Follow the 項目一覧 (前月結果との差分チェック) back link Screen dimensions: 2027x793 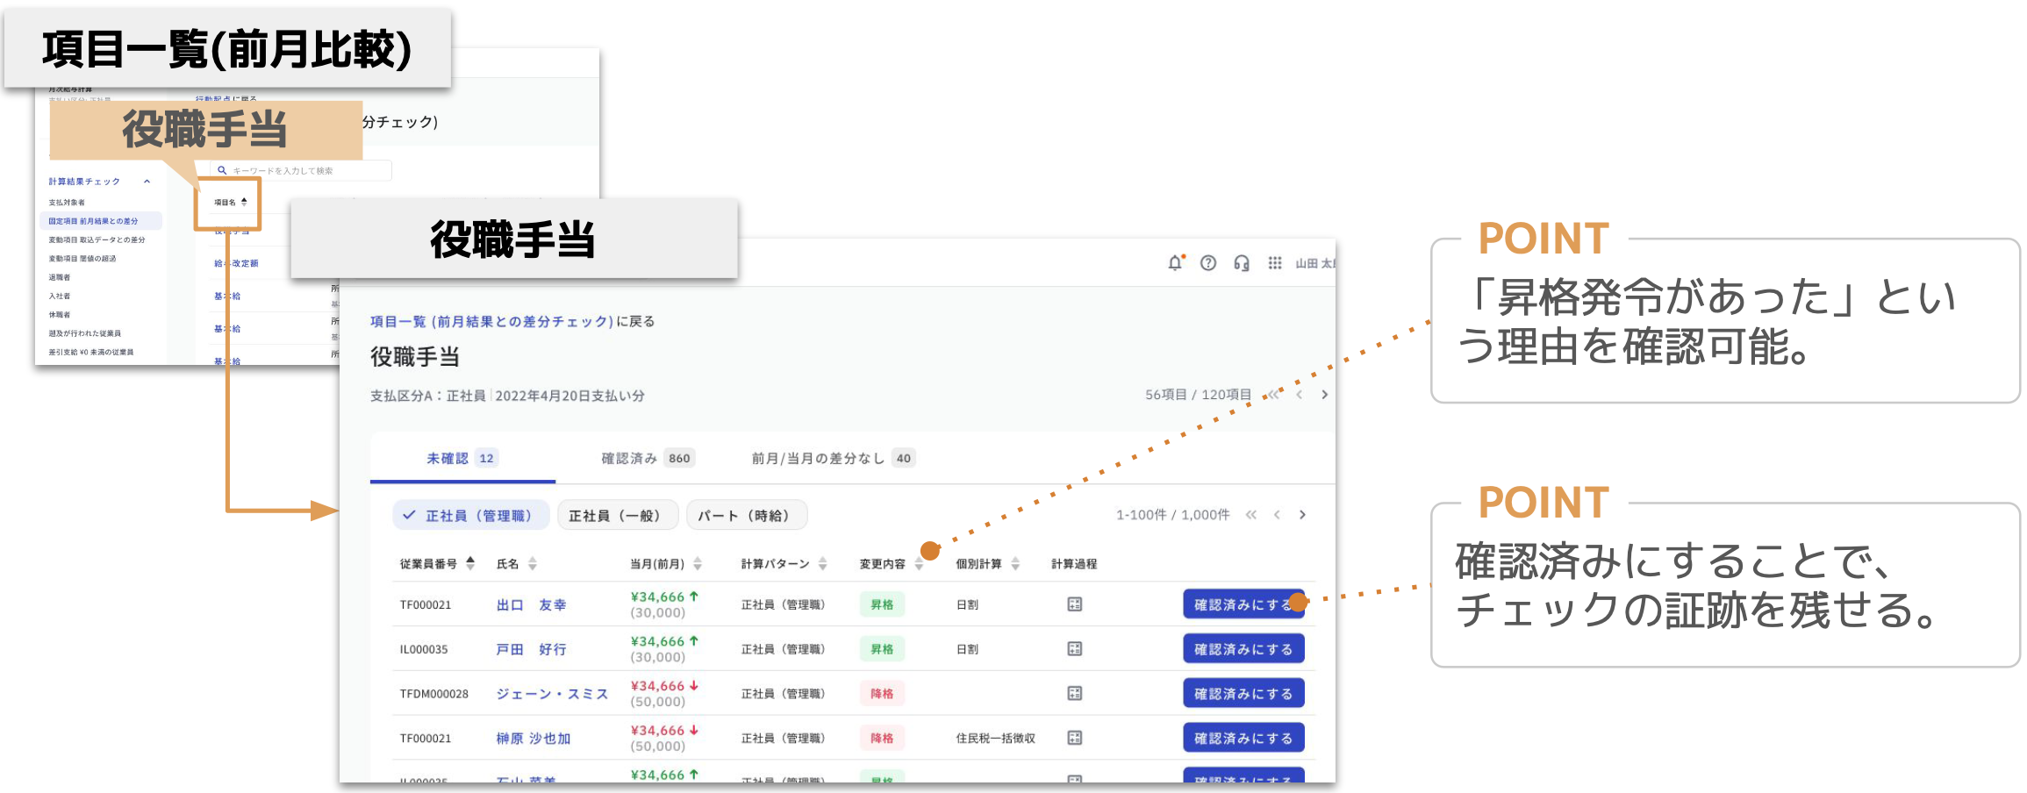tap(491, 322)
